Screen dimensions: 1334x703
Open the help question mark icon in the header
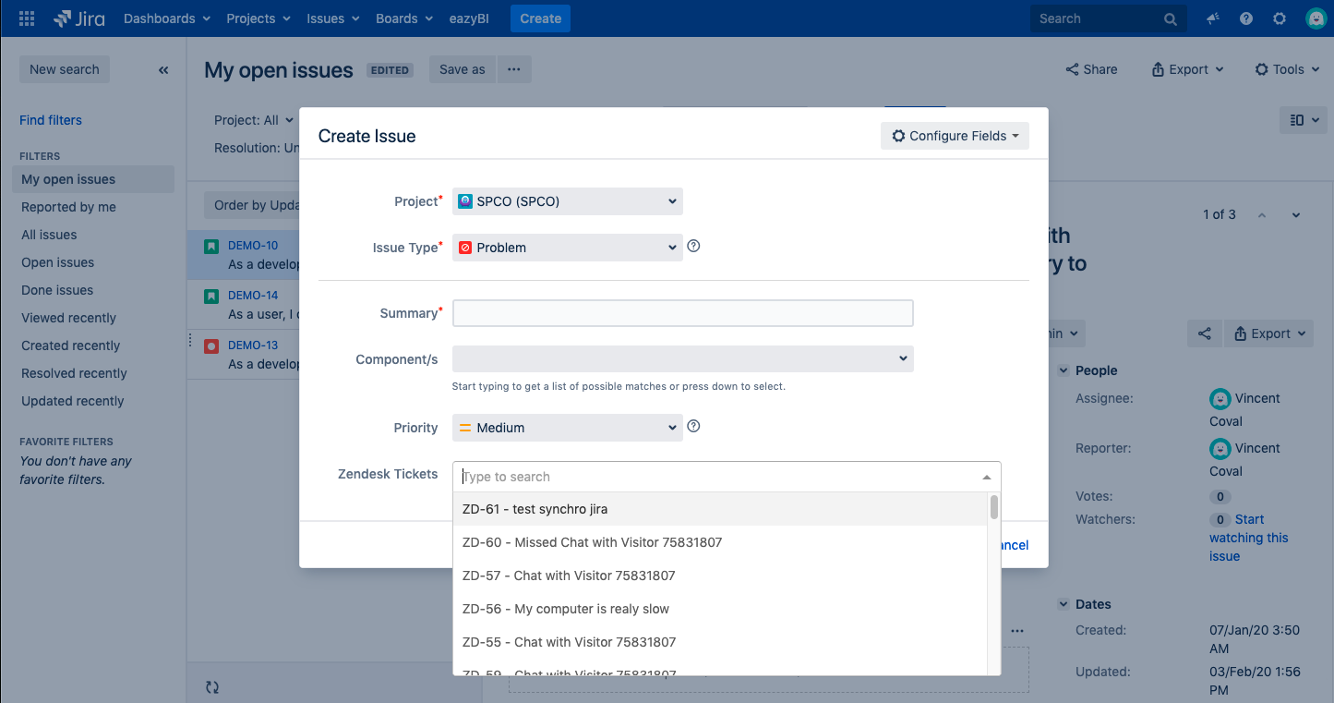click(1246, 18)
